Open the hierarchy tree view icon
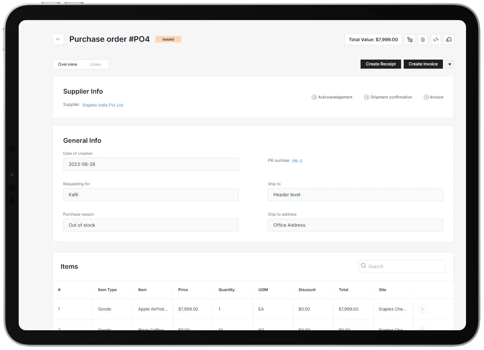The image size is (484, 350). tap(410, 39)
